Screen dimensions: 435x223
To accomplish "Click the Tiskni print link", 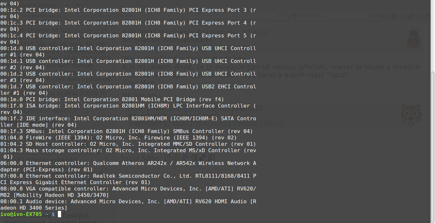I will click(130, 158).
